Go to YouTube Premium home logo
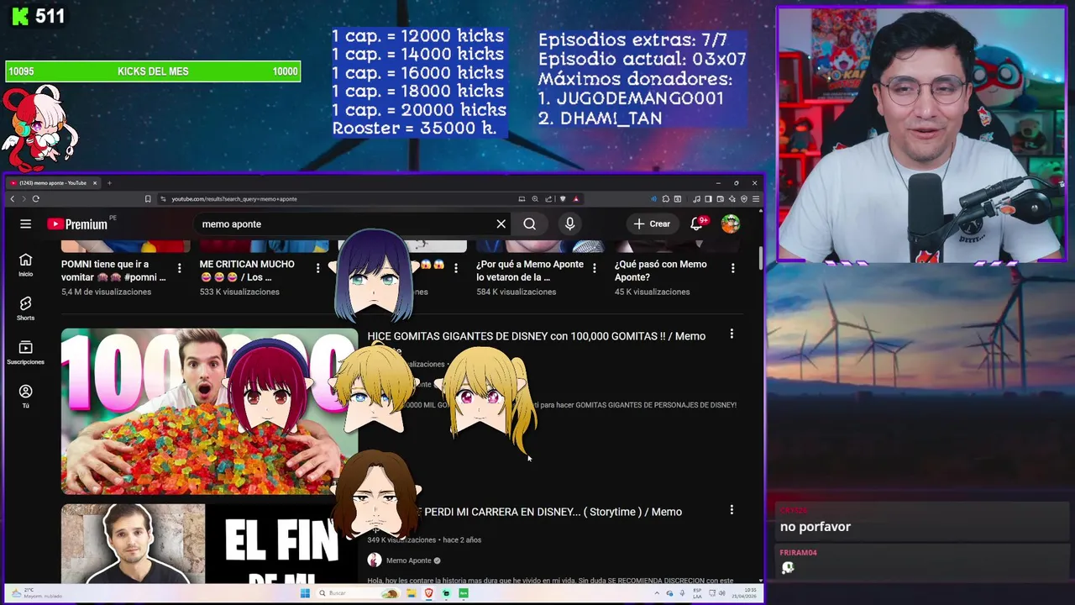The image size is (1075, 605). point(77,224)
